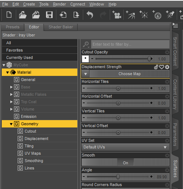Create a new point light
Screen dimensions: 183x189
[144, 15]
